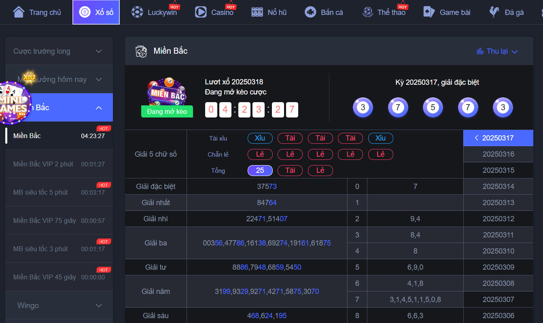Click the Đang mở kèo button
Viewport: 543px width, 323px height.
click(x=167, y=111)
